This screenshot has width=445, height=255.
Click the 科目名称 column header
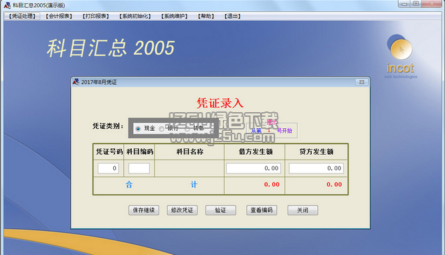[189, 152]
